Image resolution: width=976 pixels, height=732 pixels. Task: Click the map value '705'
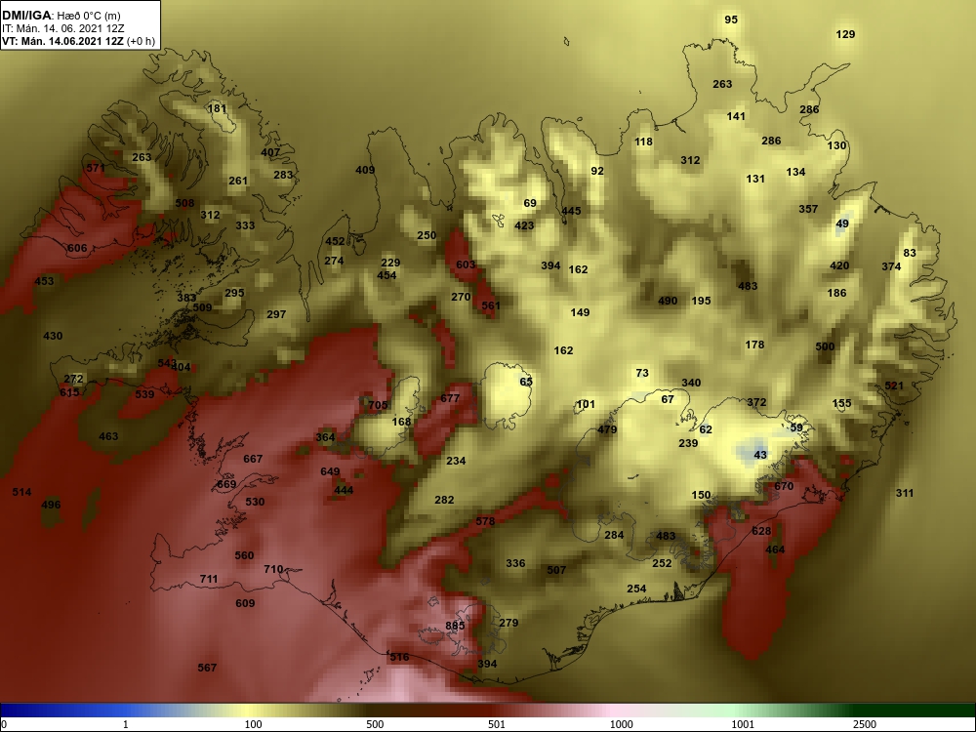coord(378,405)
